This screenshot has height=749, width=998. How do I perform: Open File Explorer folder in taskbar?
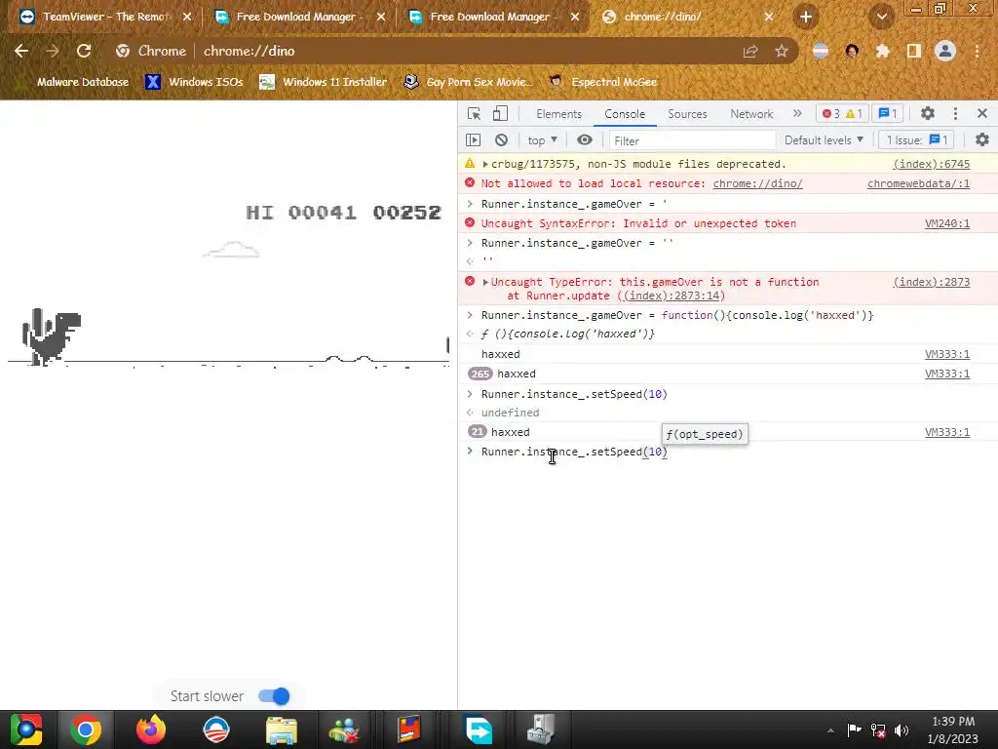pos(282,729)
